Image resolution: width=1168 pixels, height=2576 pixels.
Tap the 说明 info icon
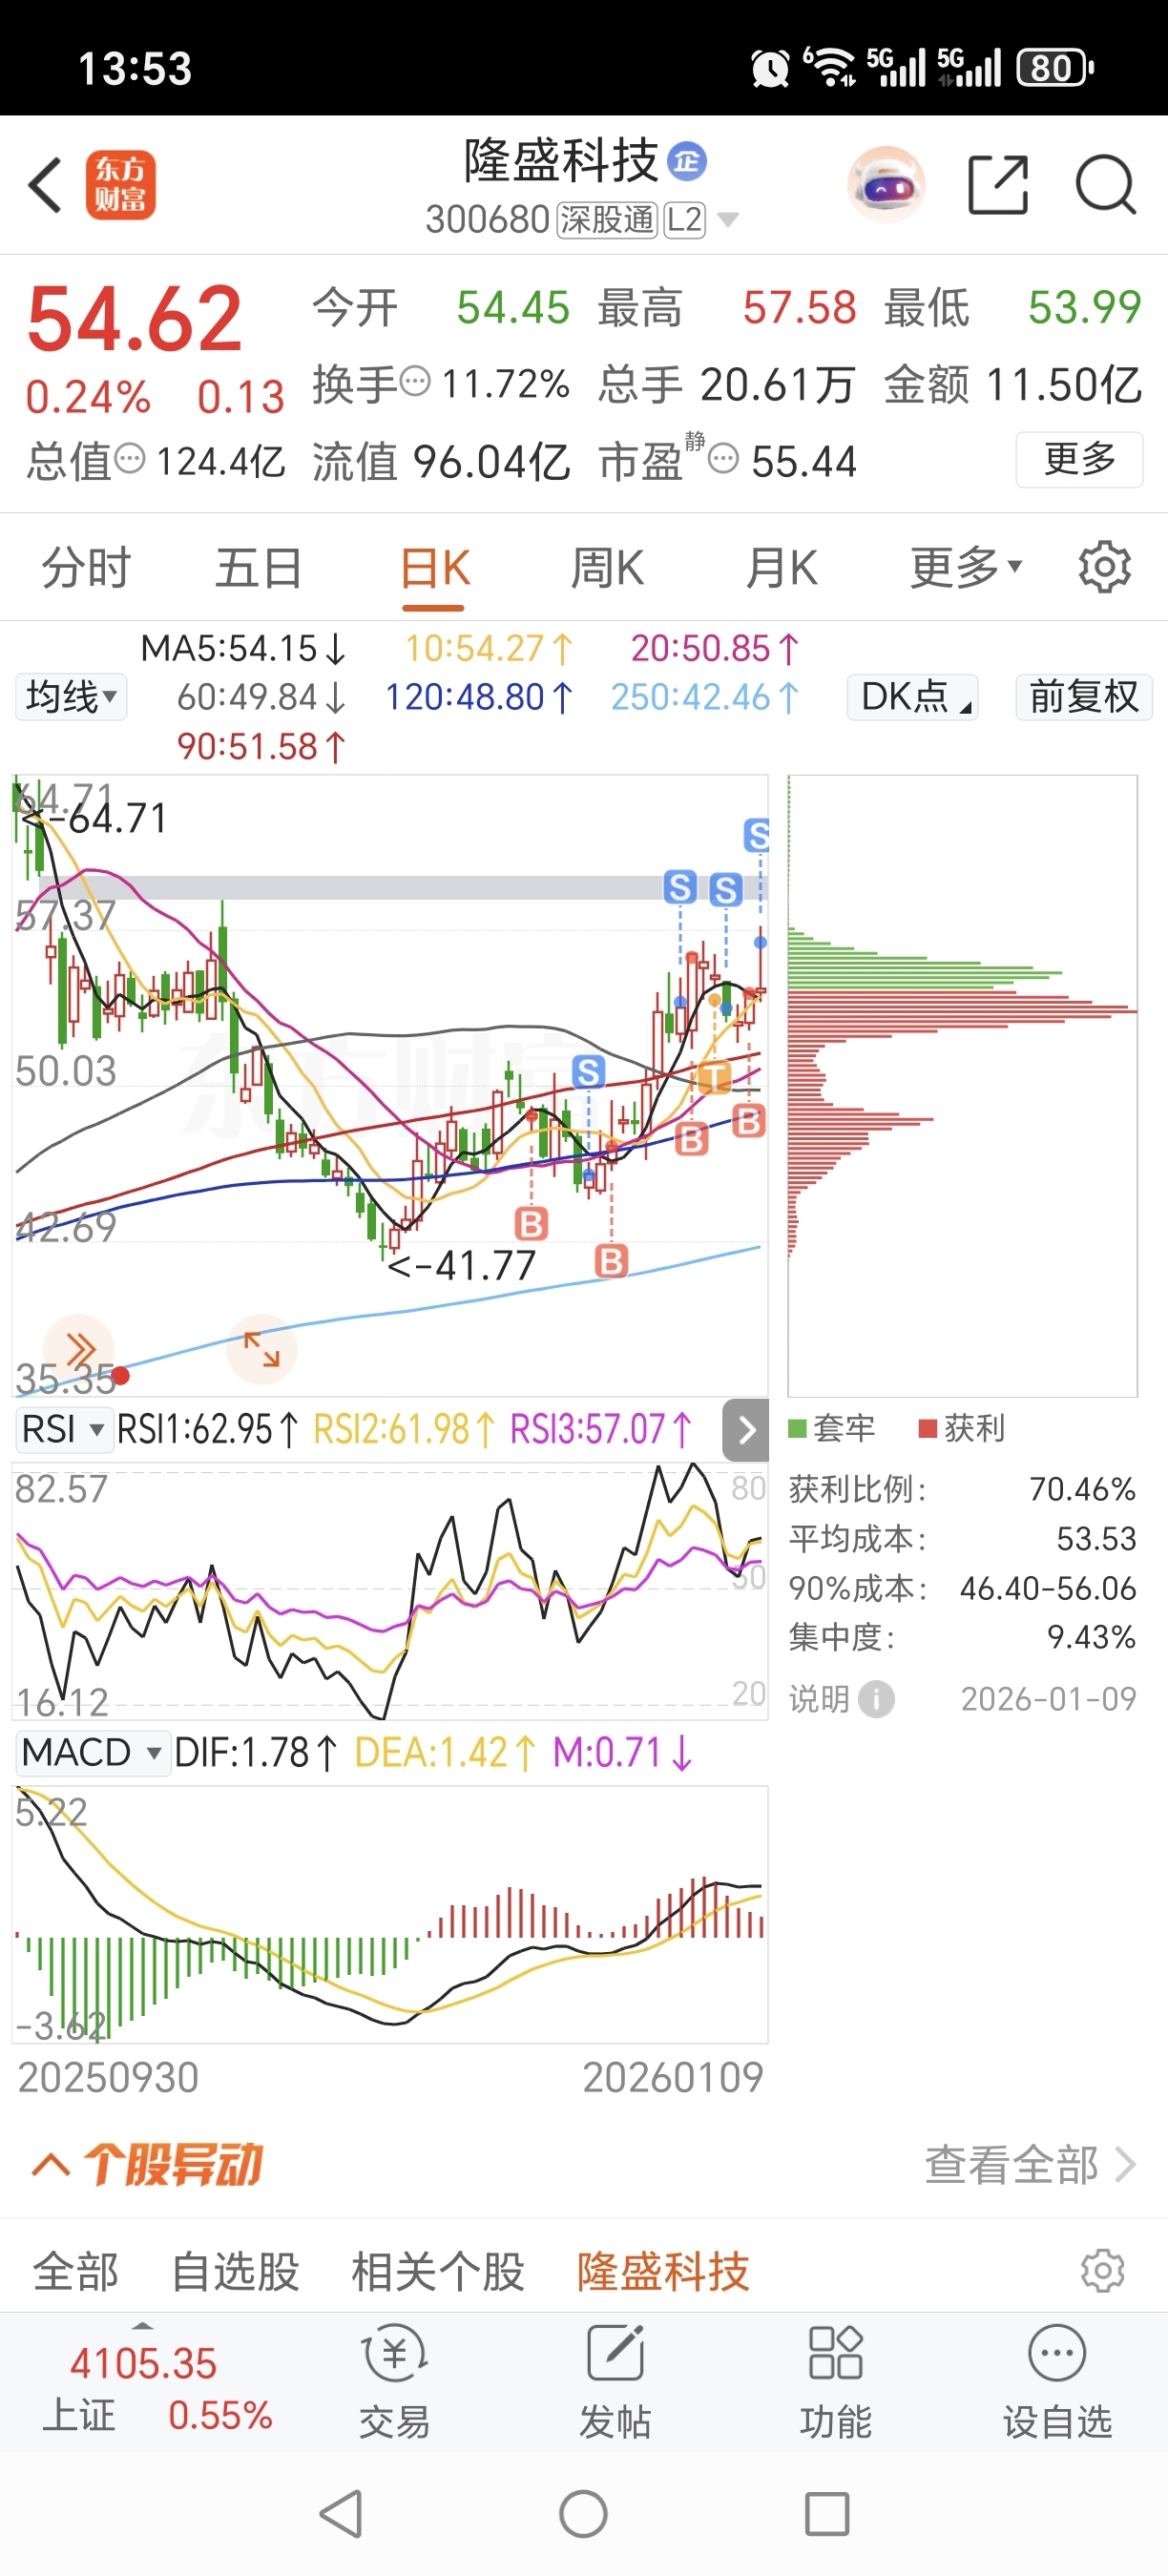(877, 1699)
